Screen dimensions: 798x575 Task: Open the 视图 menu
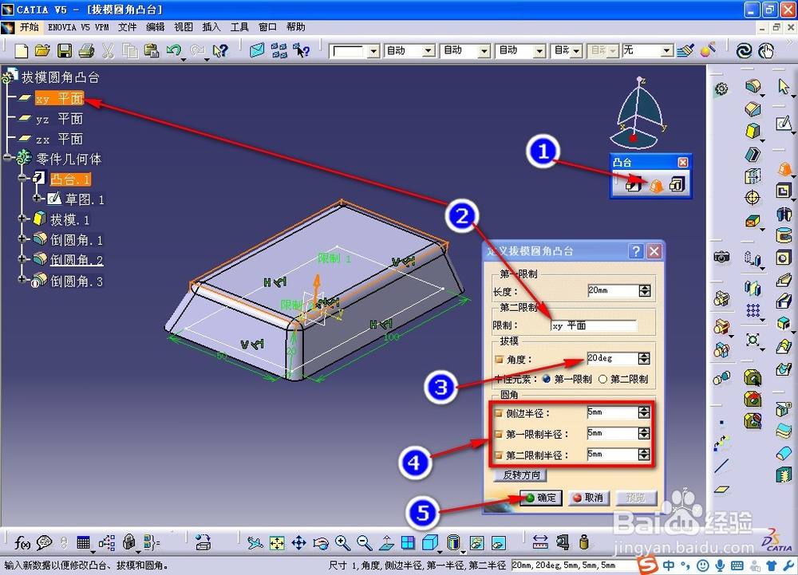pyautogui.click(x=184, y=27)
